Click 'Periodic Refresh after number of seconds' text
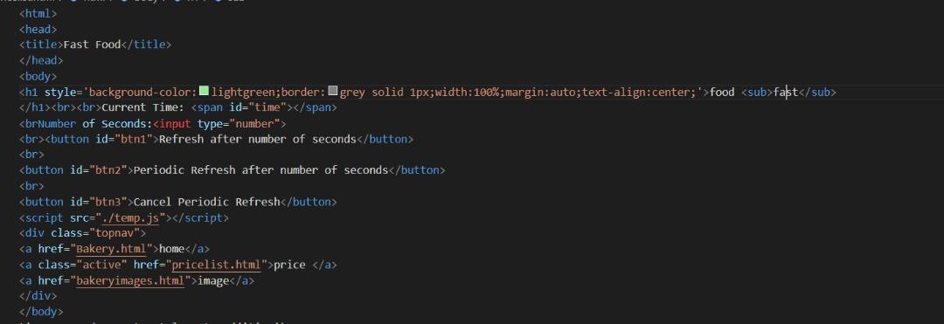Screen dimensions: 944x324 (260, 170)
